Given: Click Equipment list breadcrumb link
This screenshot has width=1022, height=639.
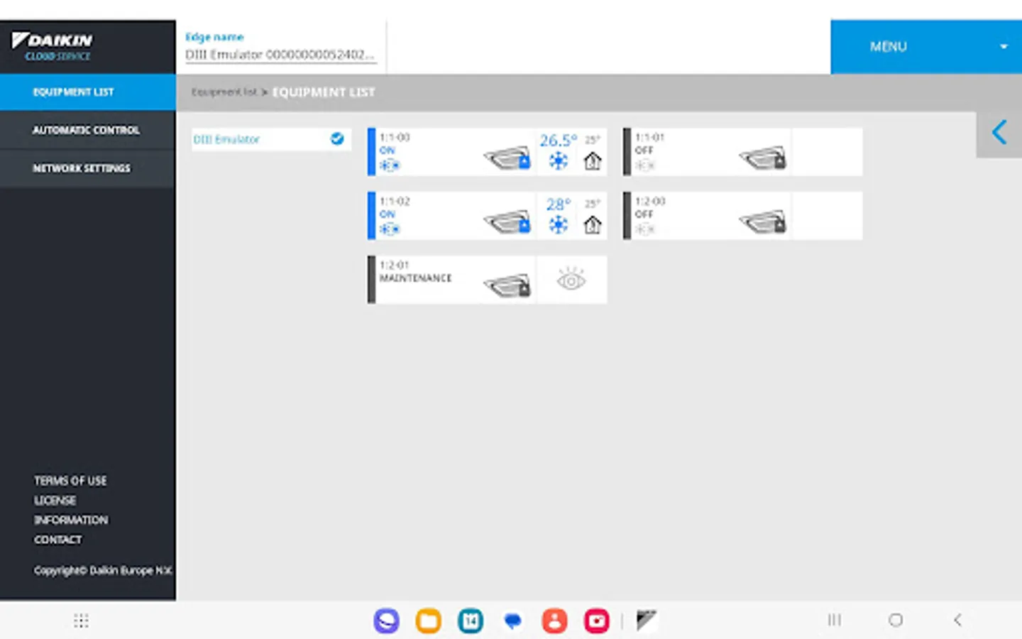Looking at the screenshot, I should pos(224,92).
